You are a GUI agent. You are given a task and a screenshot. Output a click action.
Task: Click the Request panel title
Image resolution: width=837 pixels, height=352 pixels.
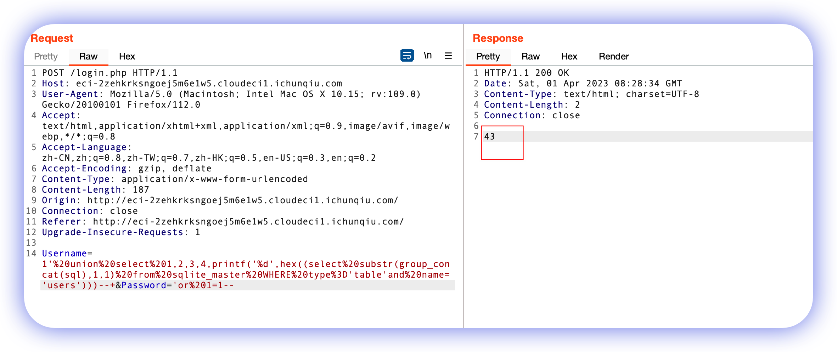(52, 38)
